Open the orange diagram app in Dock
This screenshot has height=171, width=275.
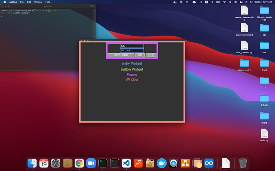coord(185,163)
